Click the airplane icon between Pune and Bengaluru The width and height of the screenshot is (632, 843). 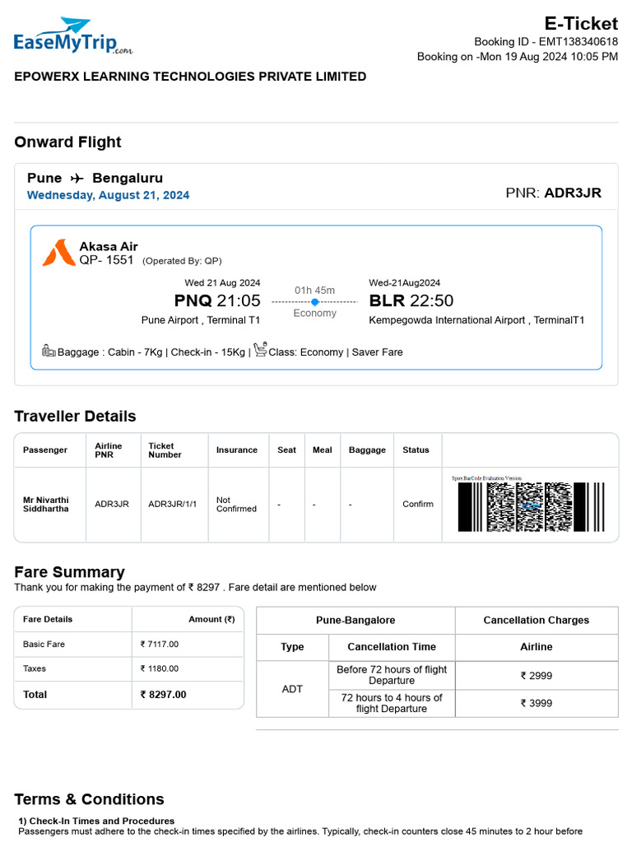click(77, 179)
